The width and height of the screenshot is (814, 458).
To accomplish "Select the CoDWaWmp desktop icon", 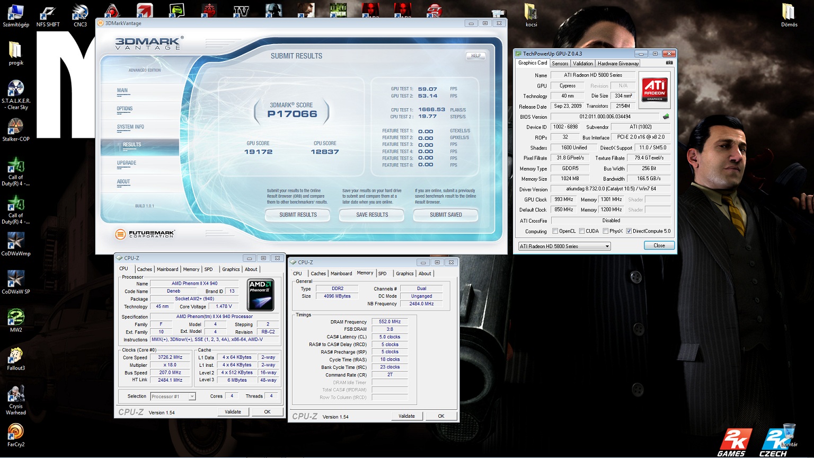I will (x=15, y=244).
